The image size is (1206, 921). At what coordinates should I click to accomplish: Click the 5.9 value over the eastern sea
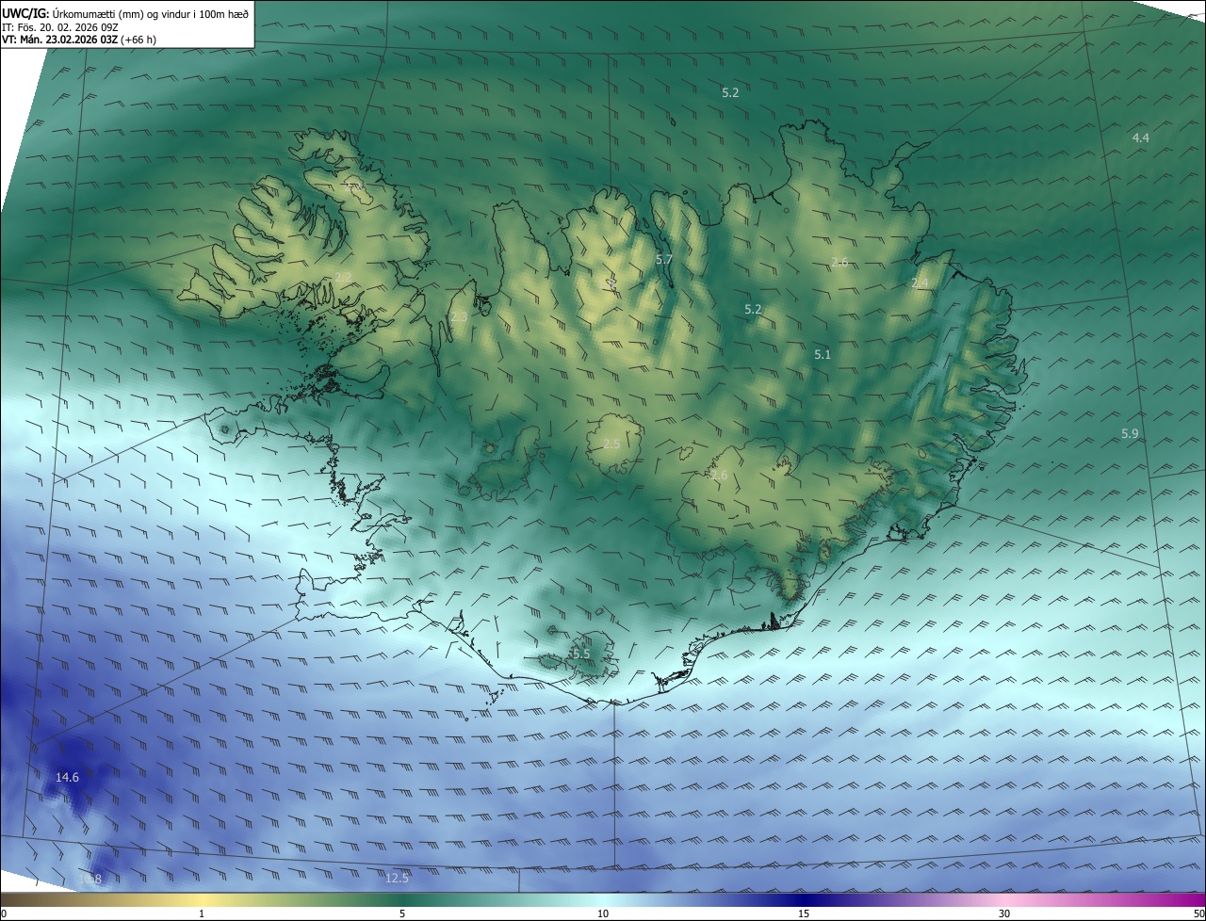tap(1130, 434)
